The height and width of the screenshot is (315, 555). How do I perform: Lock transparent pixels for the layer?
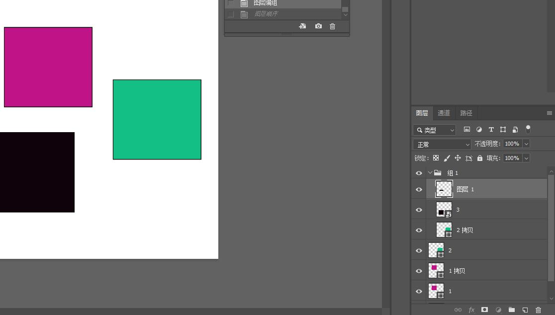coord(436,158)
